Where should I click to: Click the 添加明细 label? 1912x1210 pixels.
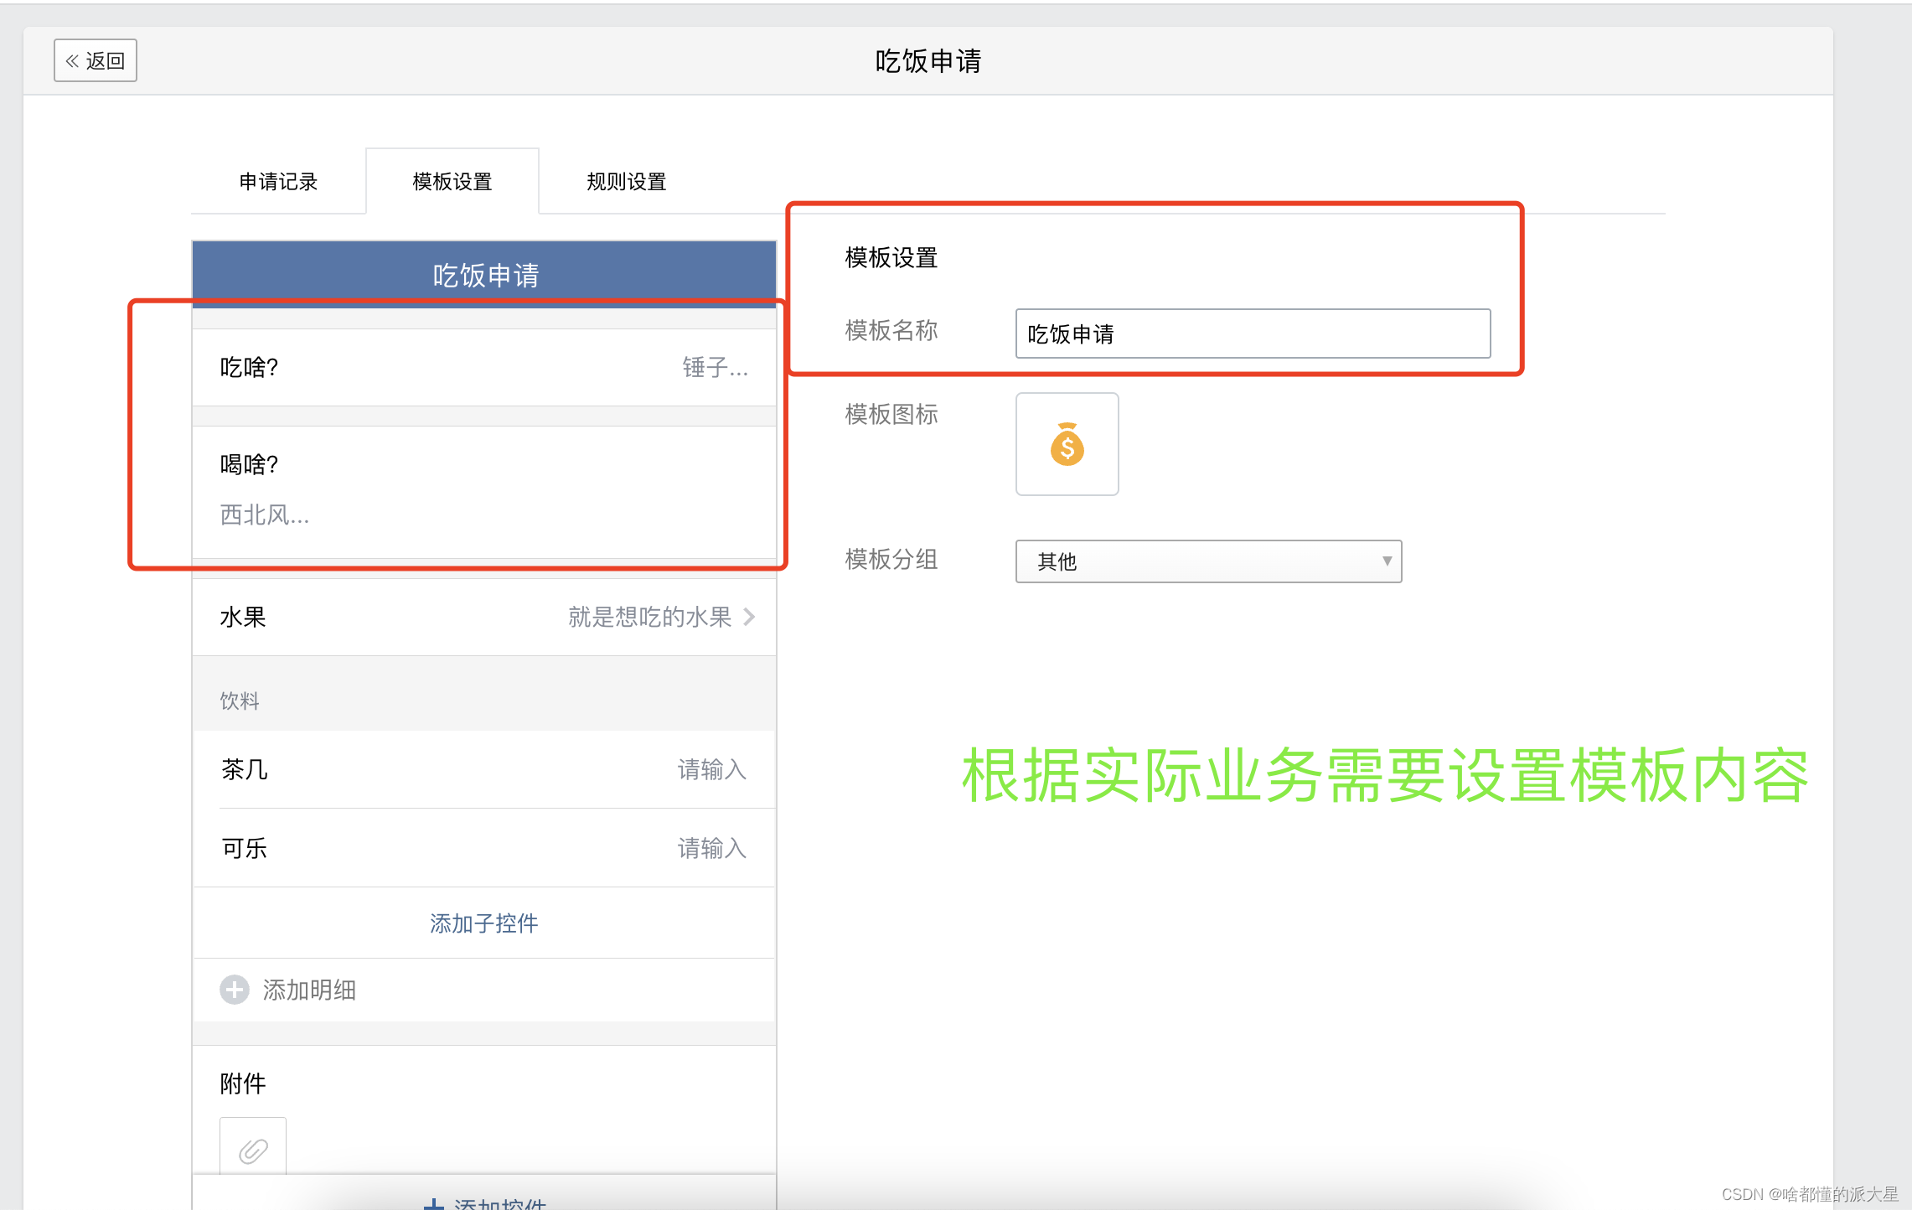(309, 990)
